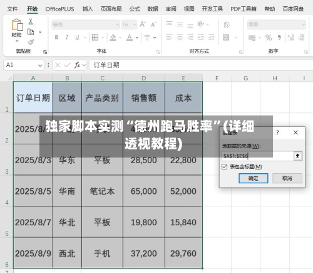Image resolution: width=313 pixels, height=273 pixels.
Task: Click the Bottom Align icon
Action: 190,25
